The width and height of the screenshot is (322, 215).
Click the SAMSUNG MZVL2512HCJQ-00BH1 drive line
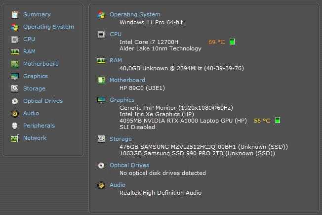pyautogui.click(x=203, y=147)
